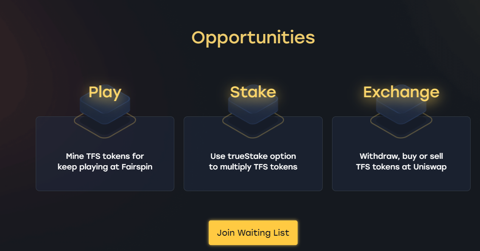
Task: Click the blue cube icon under Stake
Action: pyautogui.click(x=253, y=107)
